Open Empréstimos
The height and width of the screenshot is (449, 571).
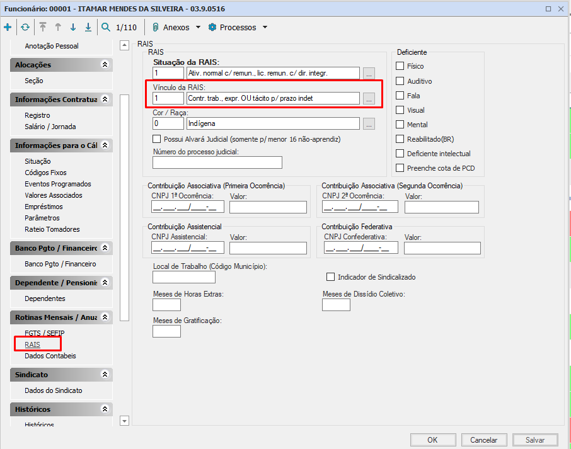pyautogui.click(x=43, y=207)
